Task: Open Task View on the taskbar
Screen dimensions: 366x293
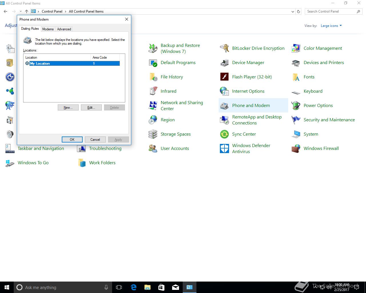Action: (119, 287)
